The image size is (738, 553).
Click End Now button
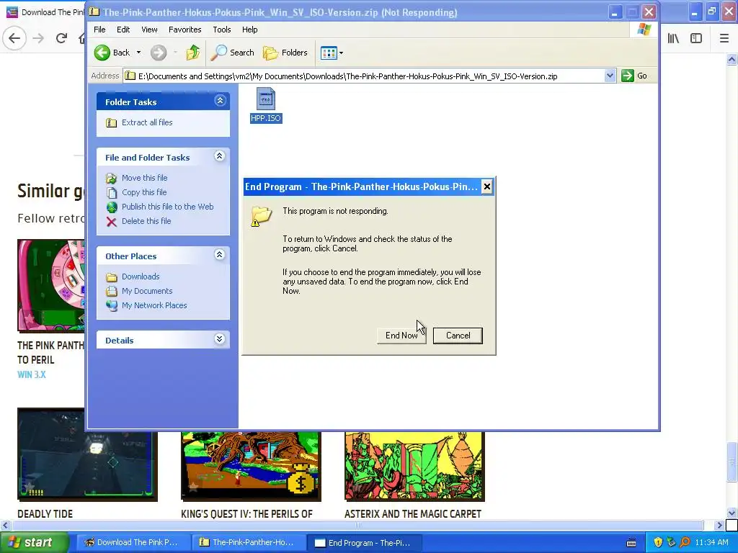pyautogui.click(x=401, y=336)
